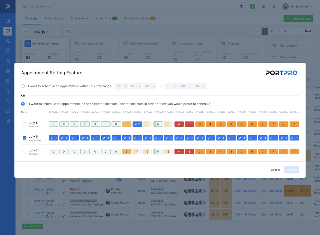The height and width of the screenshot is (235, 320).
Task: Open the activity pulse icon in sidebar
Action: (8, 101)
